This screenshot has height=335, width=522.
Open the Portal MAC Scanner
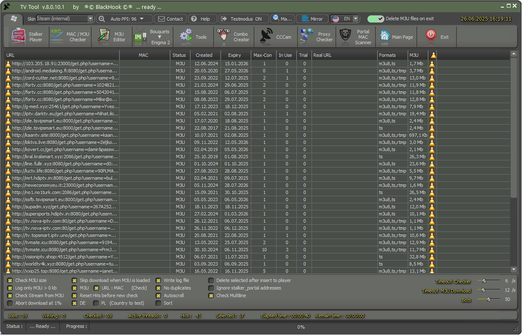pyautogui.click(x=356, y=37)
